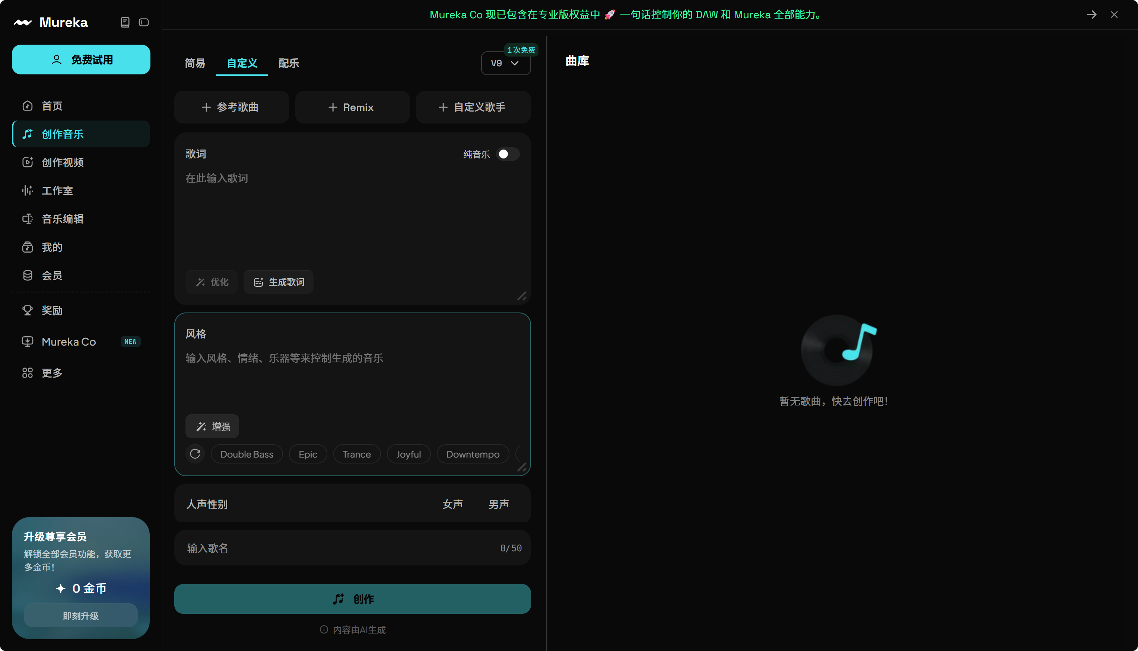Open 我的 from the sidebar
The width and height of the screenshot is (1138, 651).
[81, 247]
